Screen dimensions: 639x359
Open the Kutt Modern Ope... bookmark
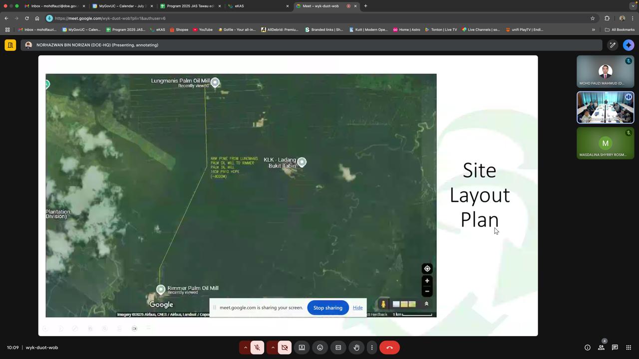point(368,29)
